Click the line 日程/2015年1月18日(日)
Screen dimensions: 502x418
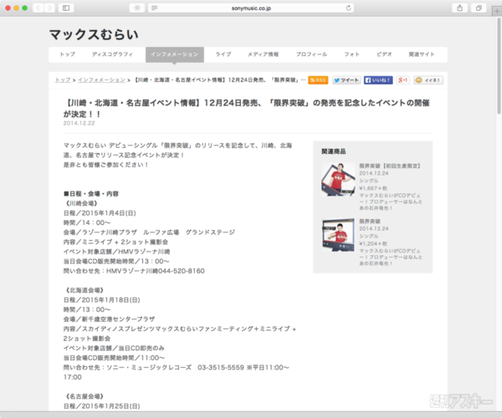(102, 300)
